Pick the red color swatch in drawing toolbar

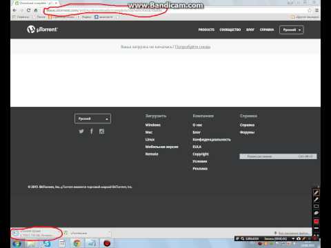tap(317, 221)
